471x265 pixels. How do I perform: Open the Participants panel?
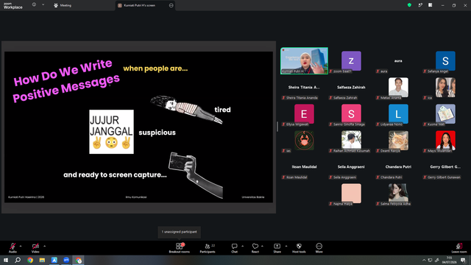208,248
